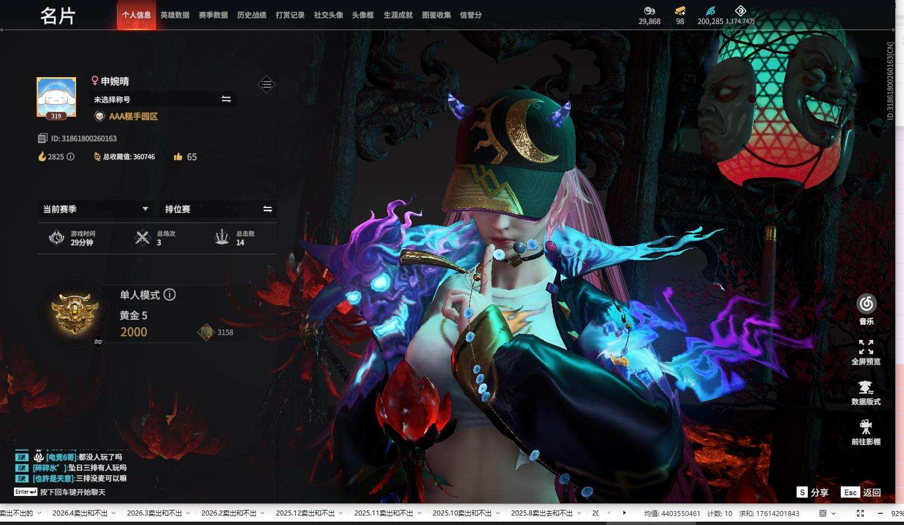The width and height of the screenshot is (904, 525).
Task: Open dropdown arrow on 2025.12卖出和不出 sheet tab
Action: click(x=341, y=513)
